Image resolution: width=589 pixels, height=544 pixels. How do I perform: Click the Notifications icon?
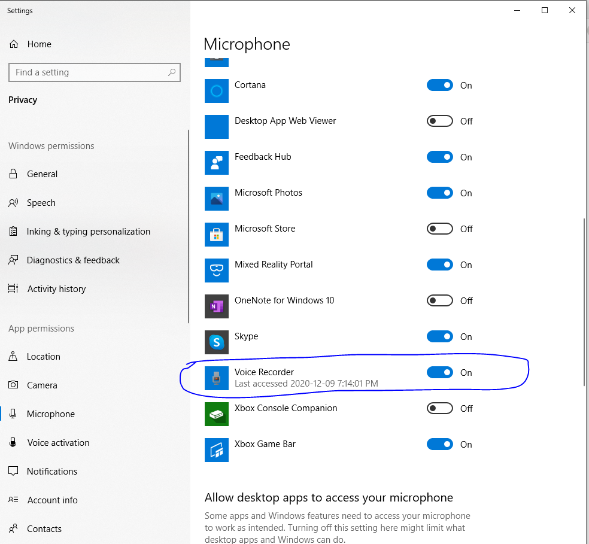(13, 471)
